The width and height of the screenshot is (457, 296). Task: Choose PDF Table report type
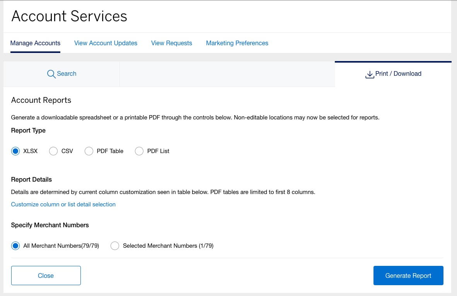tap(89, 151)
